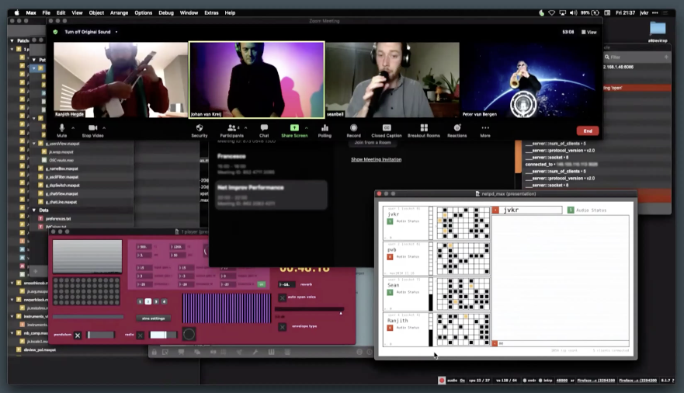This screenshot has width=684, height=393.
Task: Launch a poll with the Polling icon
Action: (325, 128)
